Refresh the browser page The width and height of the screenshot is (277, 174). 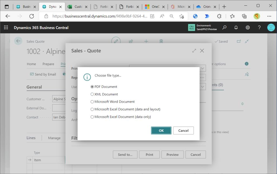click(x=32, y=16)
